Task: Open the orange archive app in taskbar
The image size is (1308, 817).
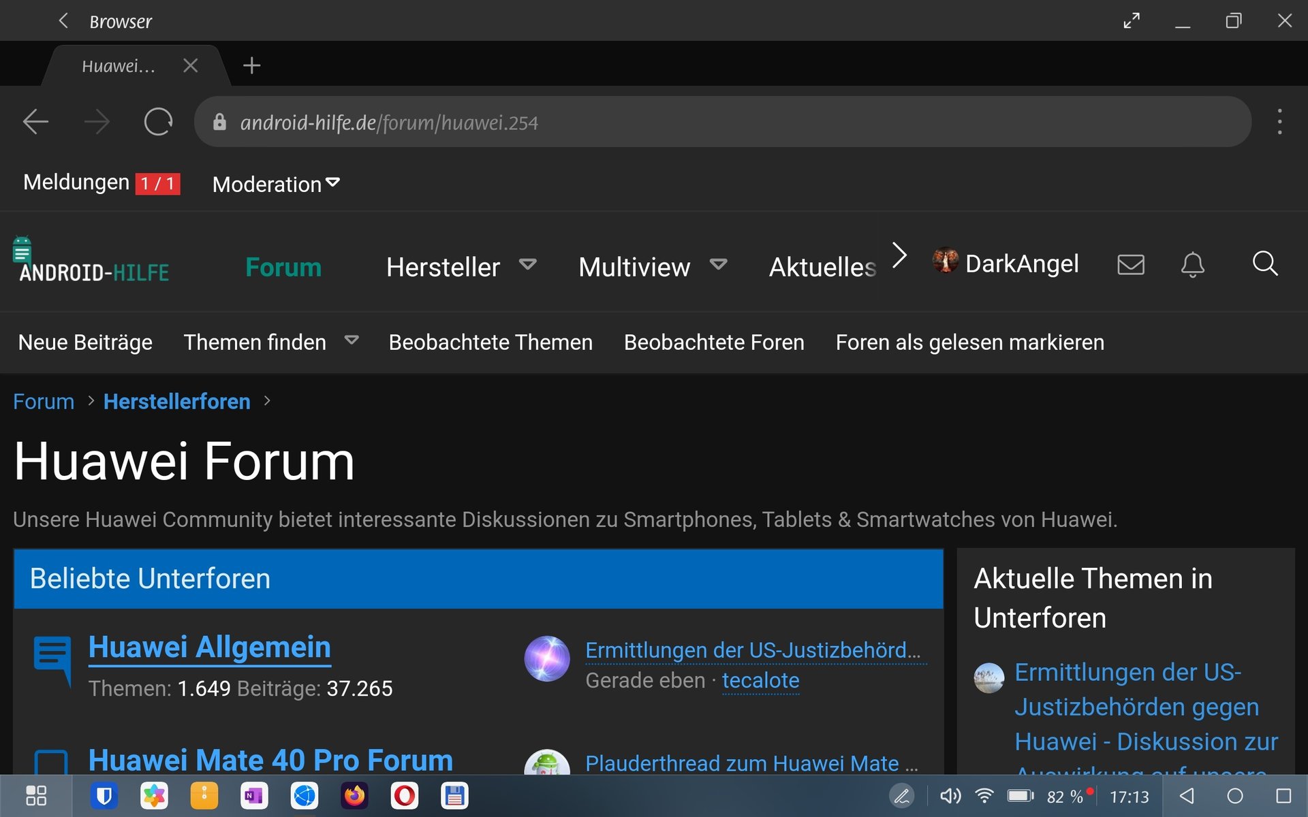Action: [x=204, y=796]
